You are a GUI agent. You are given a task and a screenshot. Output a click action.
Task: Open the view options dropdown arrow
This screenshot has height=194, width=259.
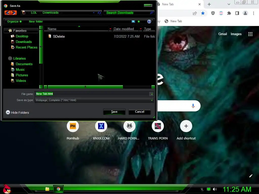139,21
